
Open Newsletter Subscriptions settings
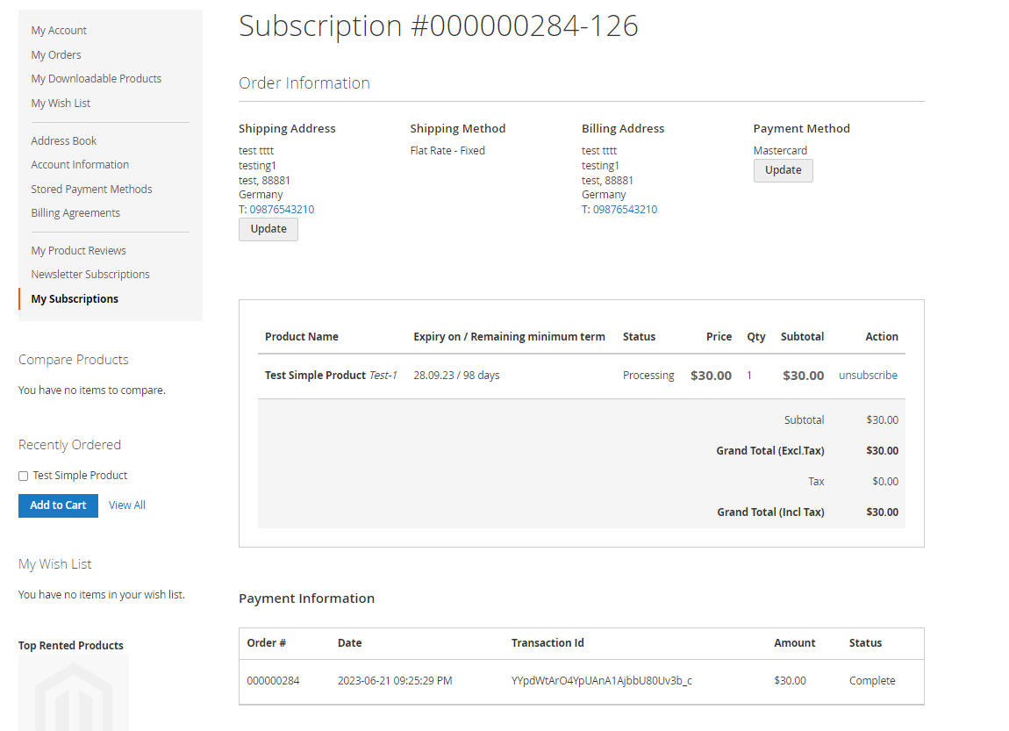click(90, 274)
